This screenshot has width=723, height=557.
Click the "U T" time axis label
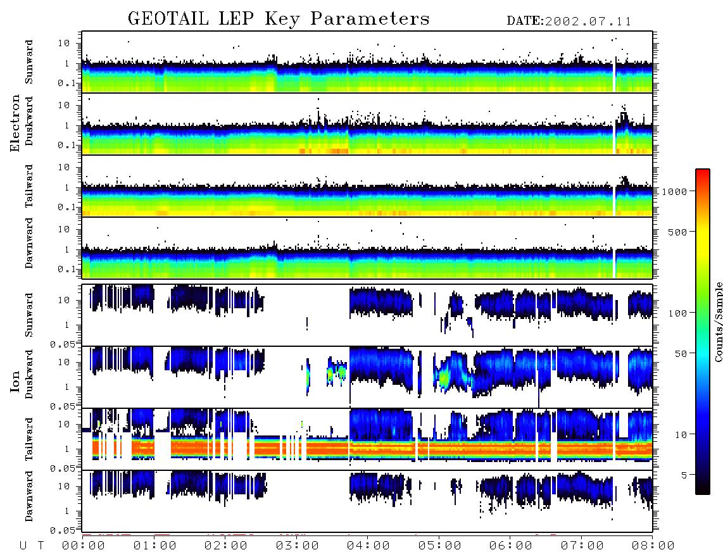pos(32,546)
